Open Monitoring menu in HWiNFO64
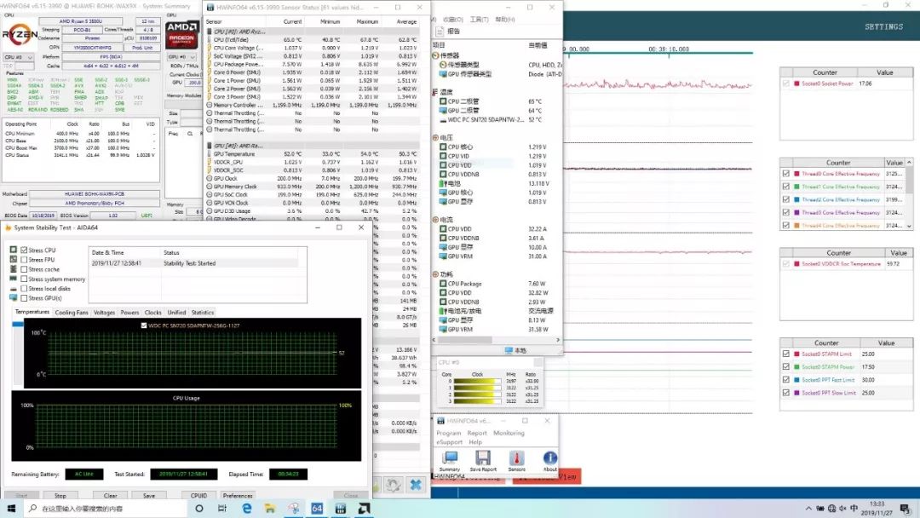 (509, 433)
